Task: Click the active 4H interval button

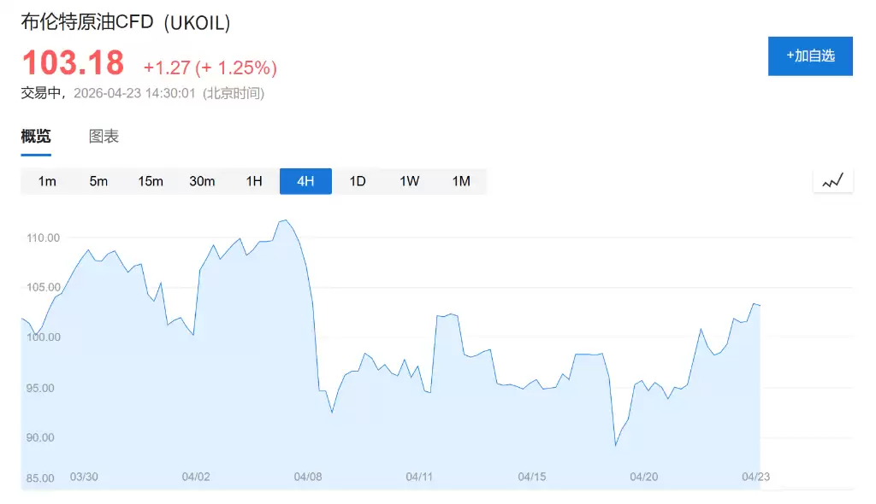Action: point(305,181)
